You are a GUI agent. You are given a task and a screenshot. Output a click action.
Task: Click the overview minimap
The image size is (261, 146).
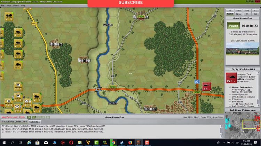pyautogui.click(x=242, y=125)
